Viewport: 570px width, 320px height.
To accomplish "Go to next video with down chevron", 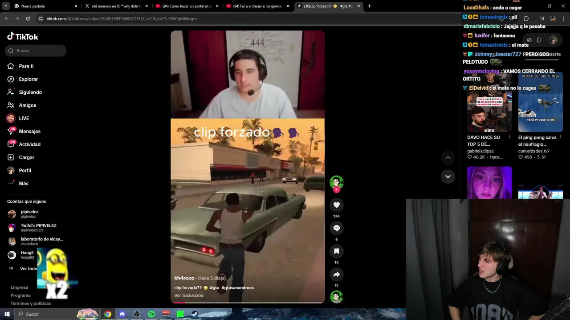I will pos(448,176).
